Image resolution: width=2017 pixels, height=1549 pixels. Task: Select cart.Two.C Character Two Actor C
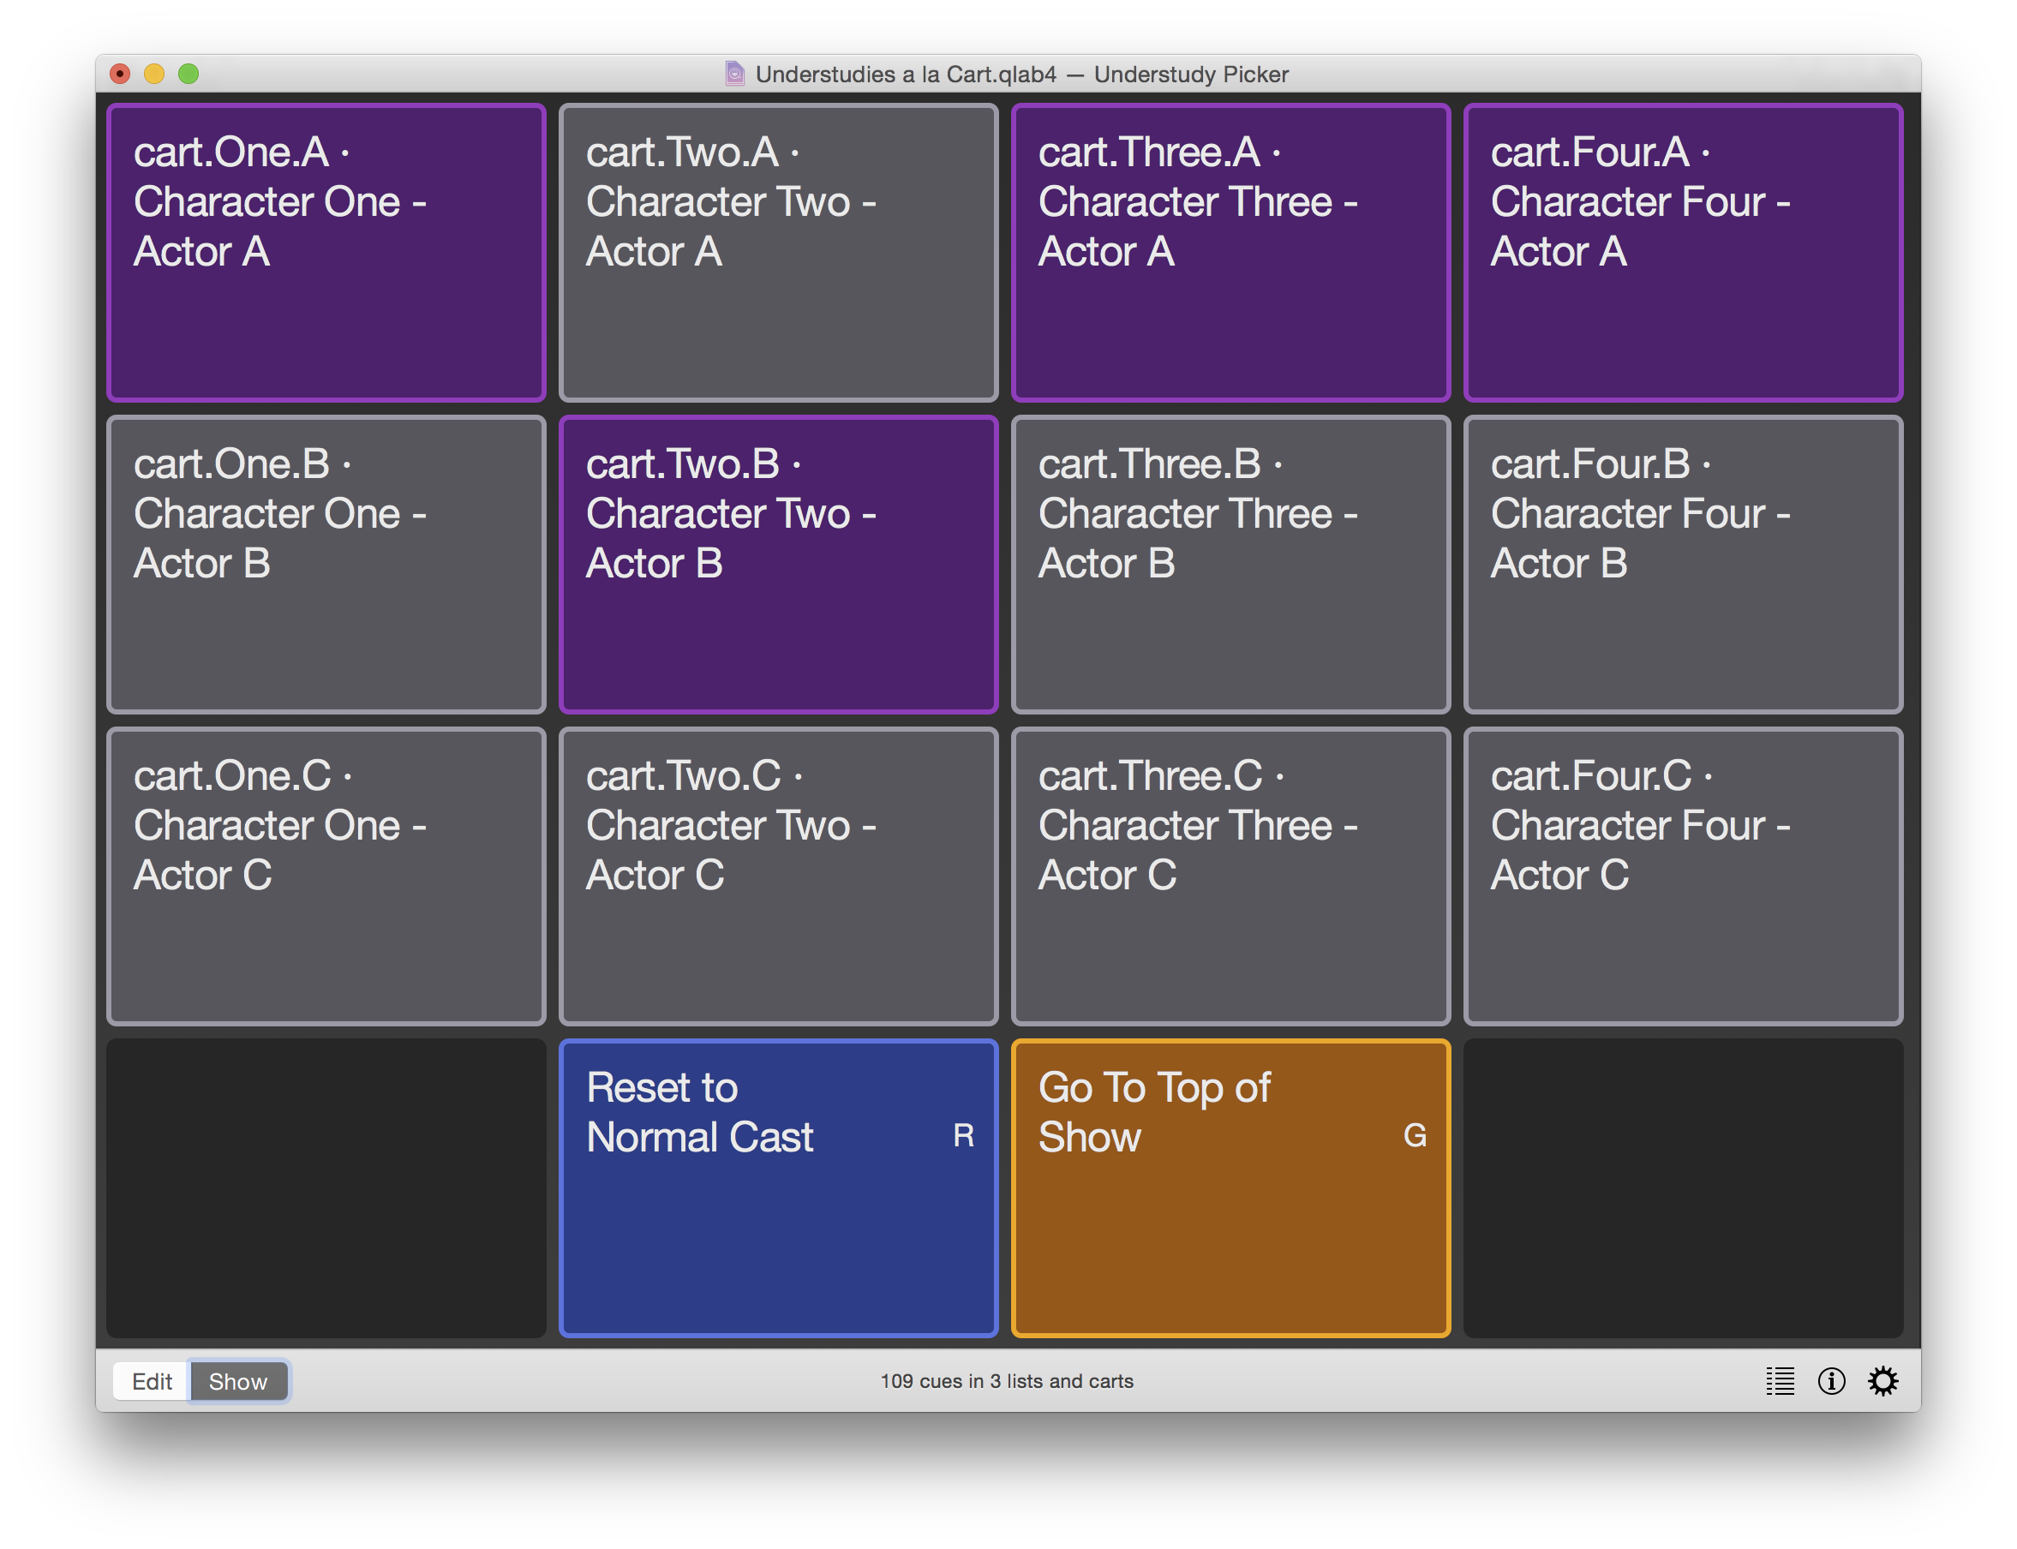(x=779, y=870)
